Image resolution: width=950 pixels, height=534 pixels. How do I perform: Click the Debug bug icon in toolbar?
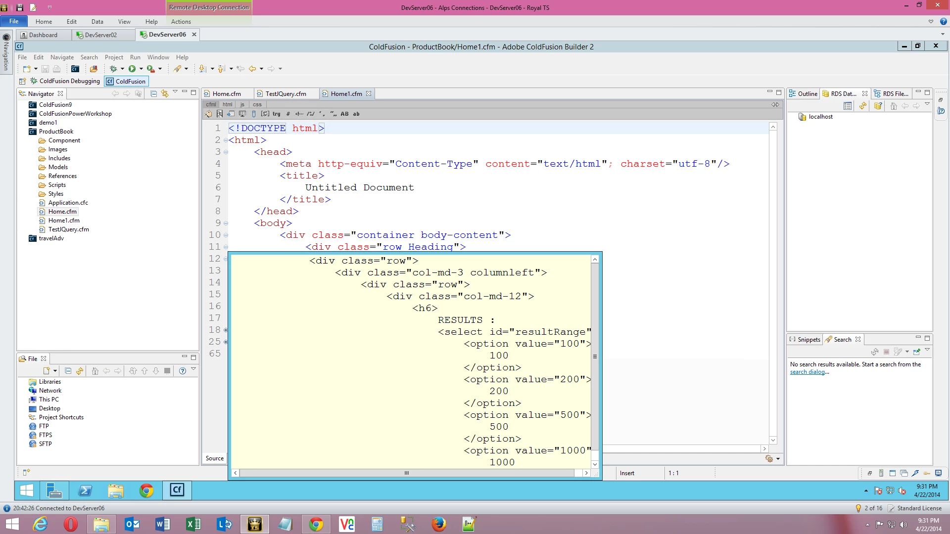click(x=113, y=69)
